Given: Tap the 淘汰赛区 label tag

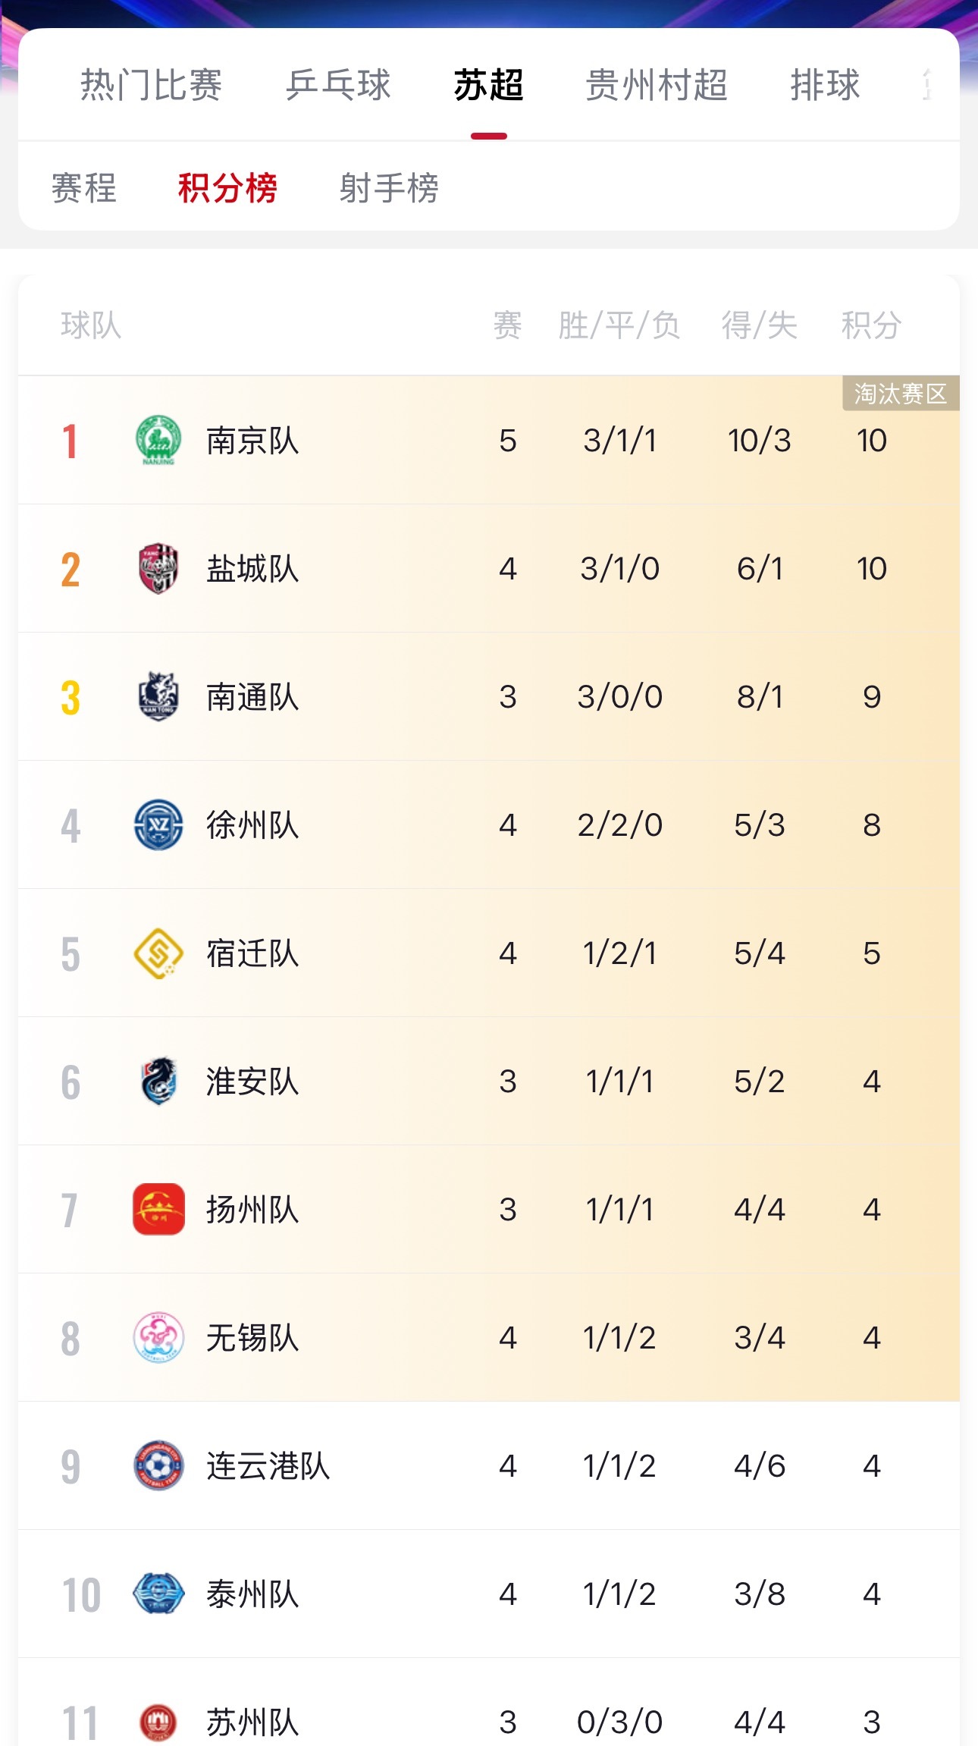Looking at the screenshot, I should point(901,394).
